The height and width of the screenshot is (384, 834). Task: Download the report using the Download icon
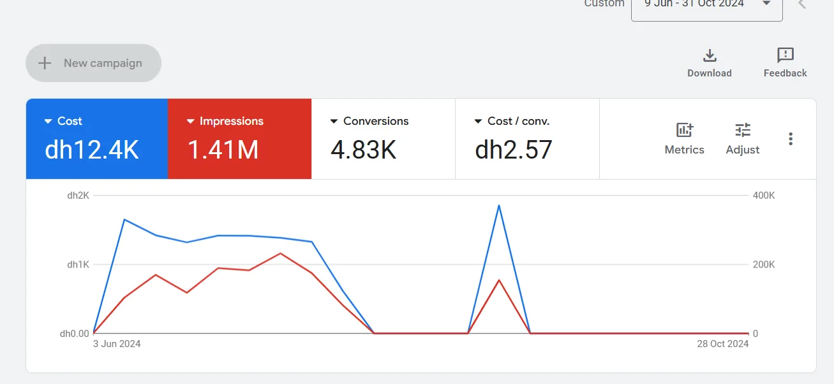(710, 55)
